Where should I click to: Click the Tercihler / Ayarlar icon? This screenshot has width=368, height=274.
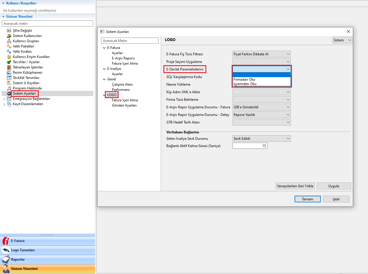pos(9,62)
